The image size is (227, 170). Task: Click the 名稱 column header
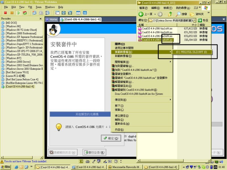[157, 25]
